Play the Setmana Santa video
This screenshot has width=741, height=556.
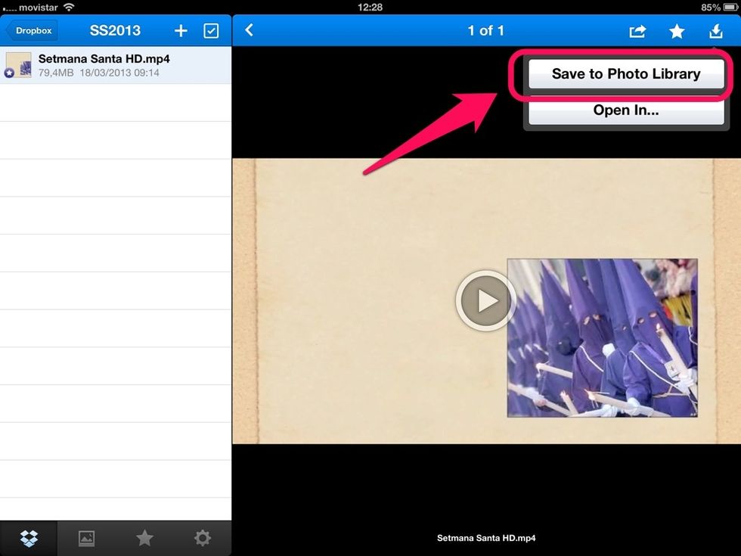tap(486, 300)
